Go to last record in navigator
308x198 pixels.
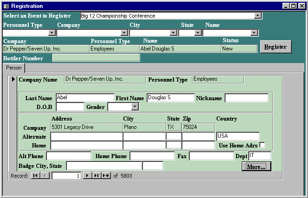click(96, 175)
